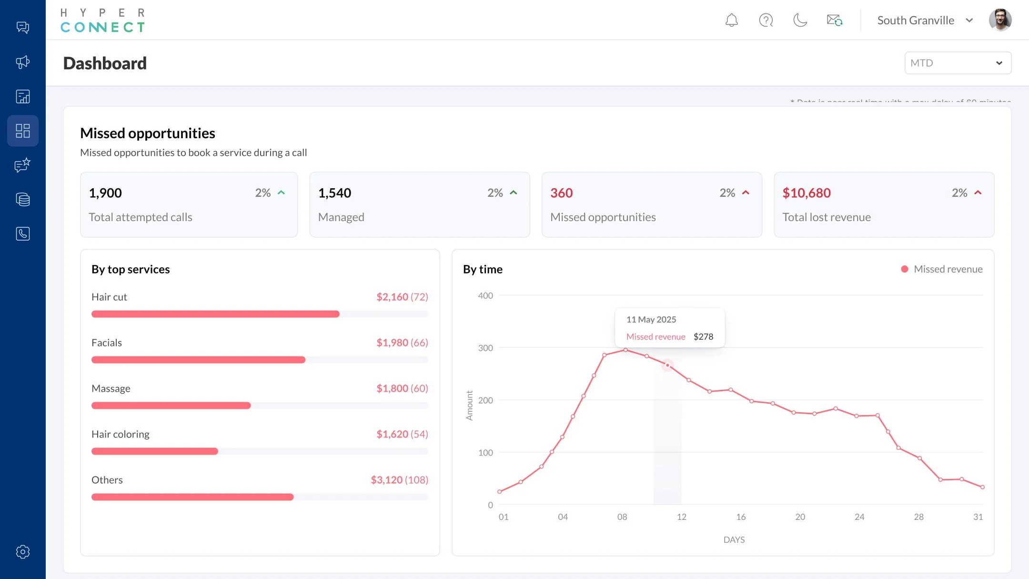
Task: Open the settings gear at sidebar bottom
Action: [22, 552]
